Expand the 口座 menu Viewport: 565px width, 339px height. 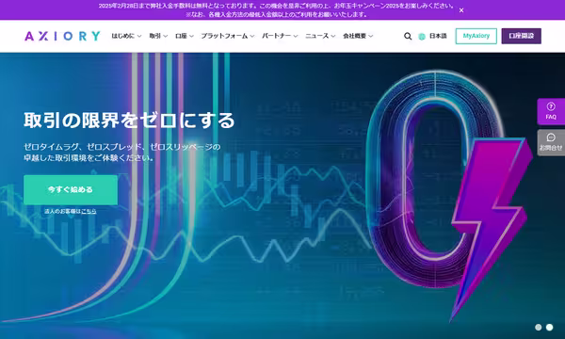coord(185,36)
